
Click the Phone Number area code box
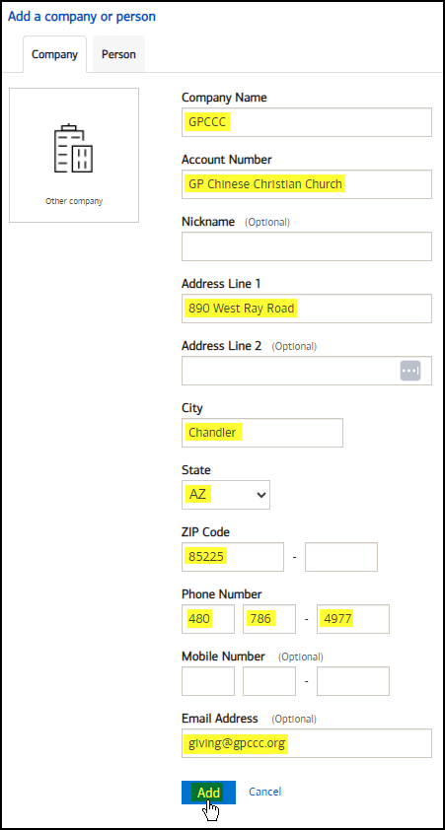pyautogui.click(x=208, y=619)
